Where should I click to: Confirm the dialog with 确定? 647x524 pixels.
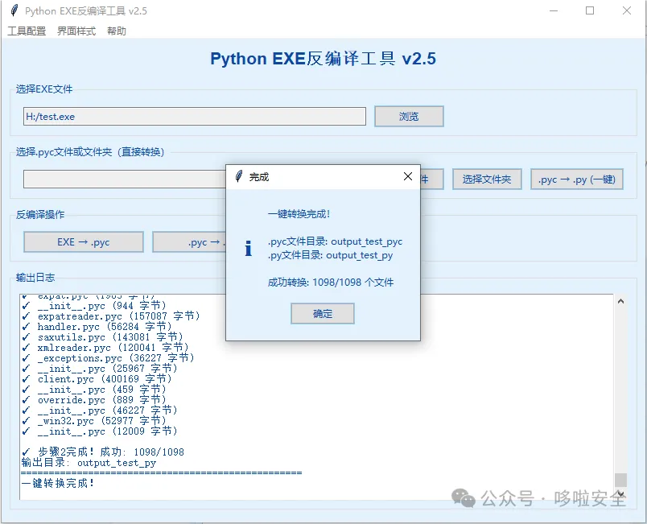(322, 314)
